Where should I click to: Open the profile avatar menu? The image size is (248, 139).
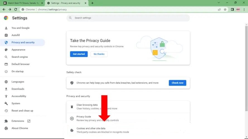click(238, 9)
